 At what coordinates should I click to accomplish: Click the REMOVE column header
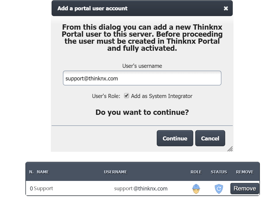coord(245,172)
